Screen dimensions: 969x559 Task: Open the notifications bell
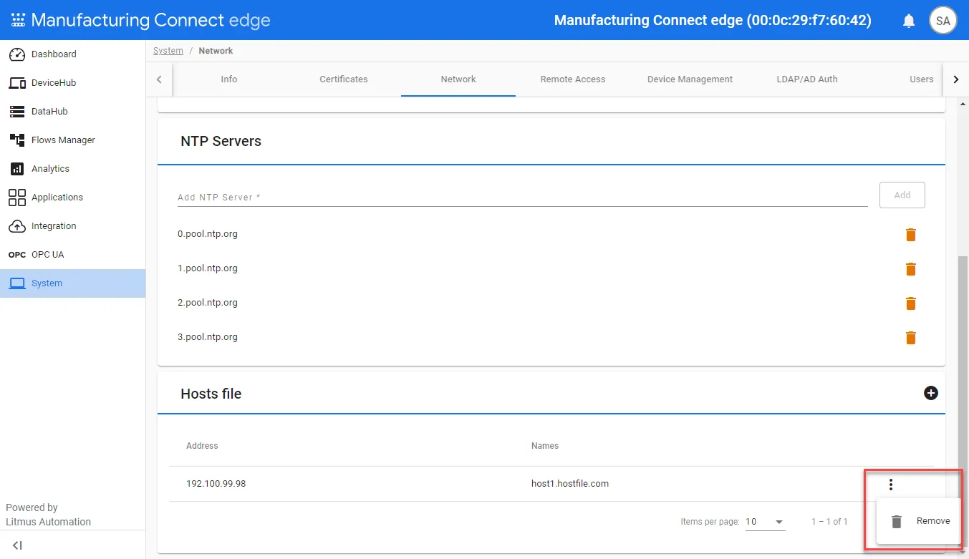coord(909,21)
